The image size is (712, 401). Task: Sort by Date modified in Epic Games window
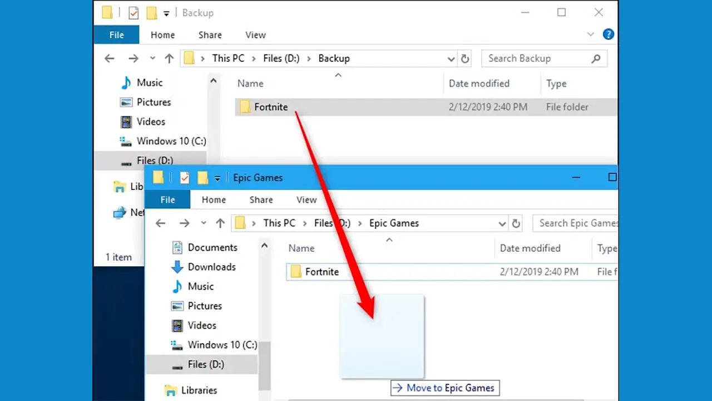pos(530,248)
